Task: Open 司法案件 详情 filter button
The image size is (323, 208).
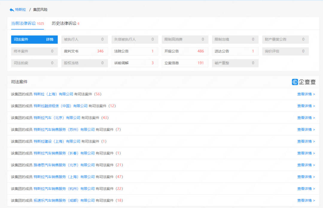Action: pyautogui.click(x=34, y=40)
